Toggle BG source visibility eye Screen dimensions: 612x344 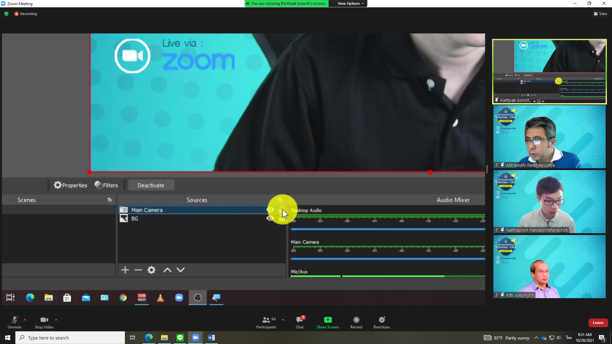[270, 218]
